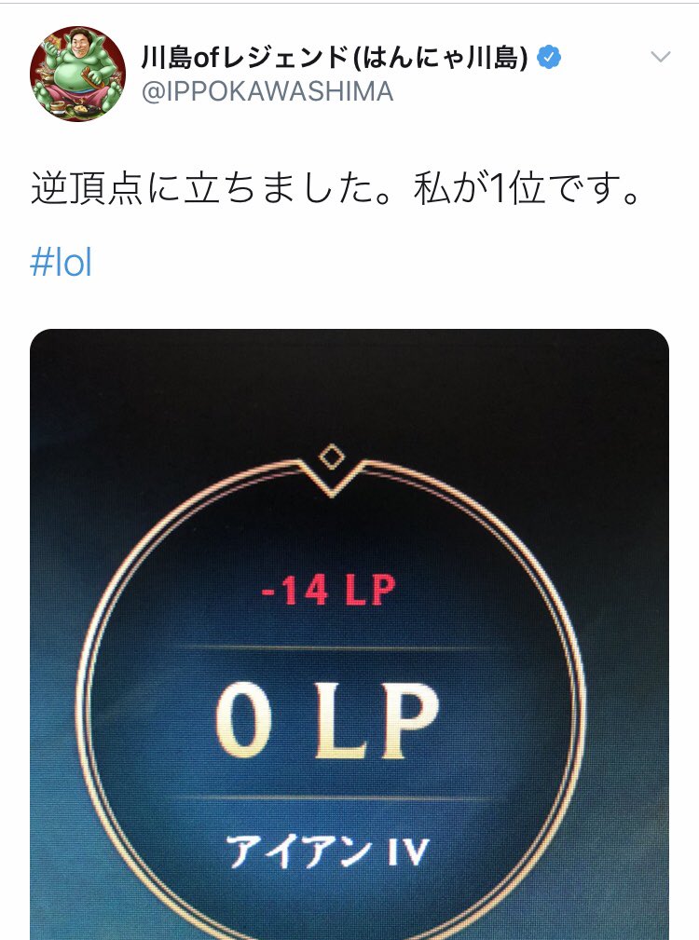The image size is (699, 940).
Task: Click the (はんにゃ川島) part of the name
Action: tap(441, 58)
